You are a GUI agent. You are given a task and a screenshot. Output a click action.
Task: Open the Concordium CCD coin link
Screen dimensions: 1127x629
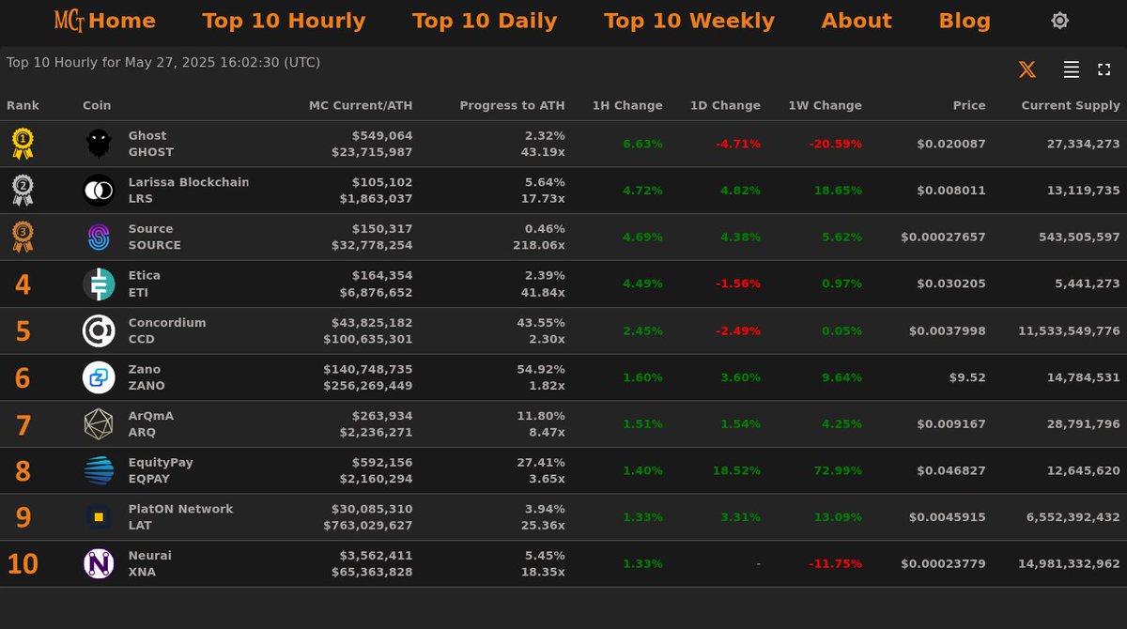tap(167, 330)
